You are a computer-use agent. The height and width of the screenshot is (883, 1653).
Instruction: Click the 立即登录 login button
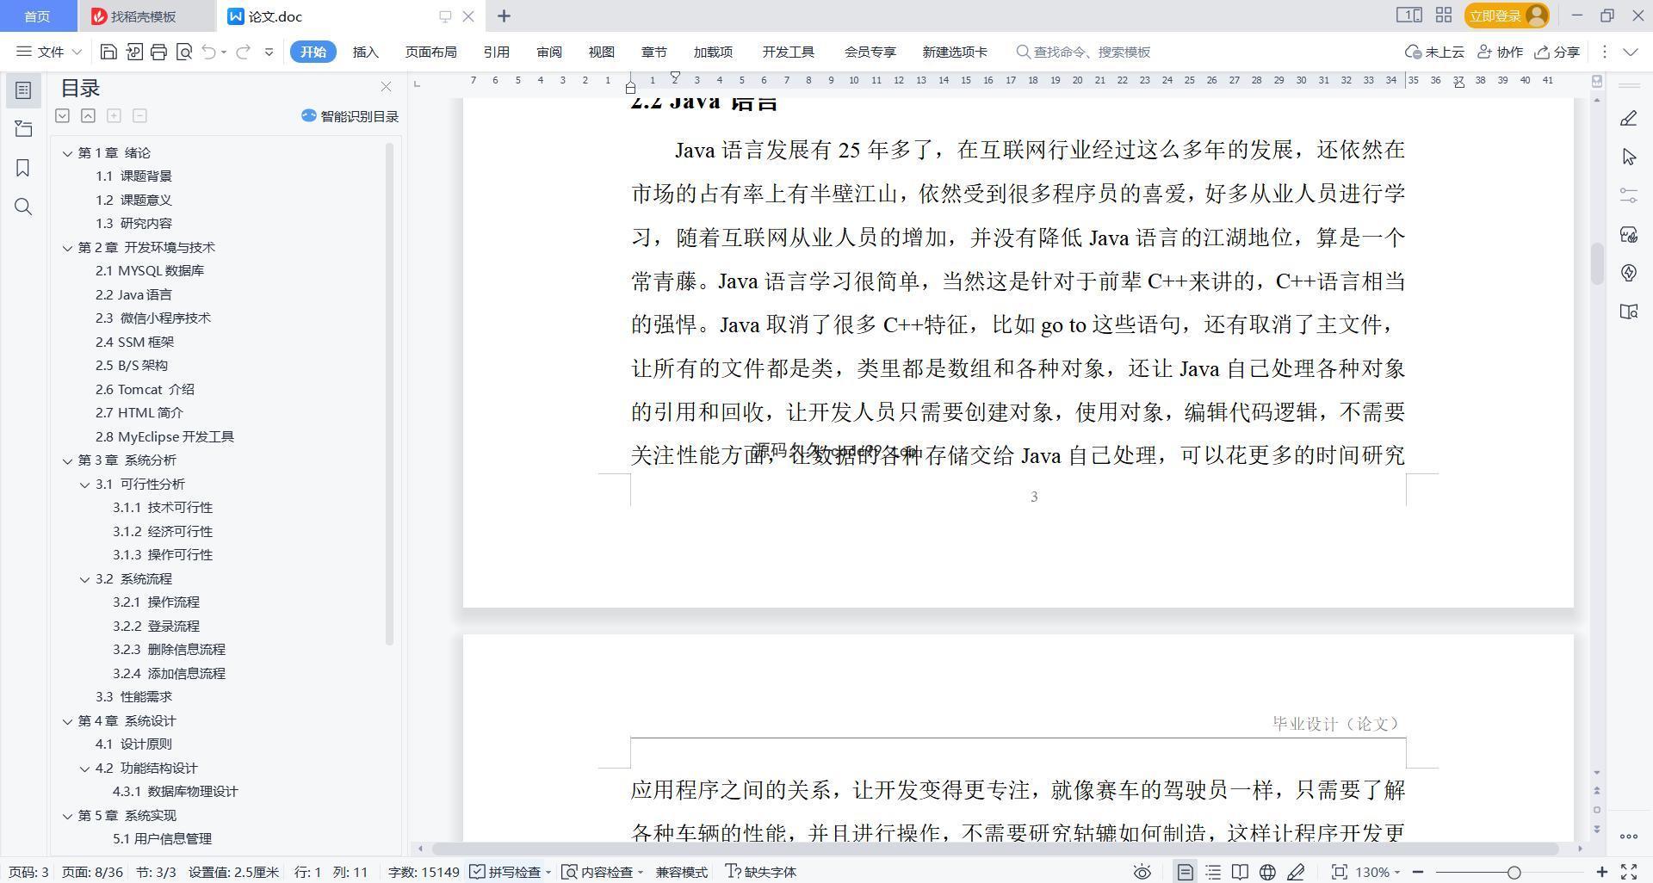coord(1507,15)
